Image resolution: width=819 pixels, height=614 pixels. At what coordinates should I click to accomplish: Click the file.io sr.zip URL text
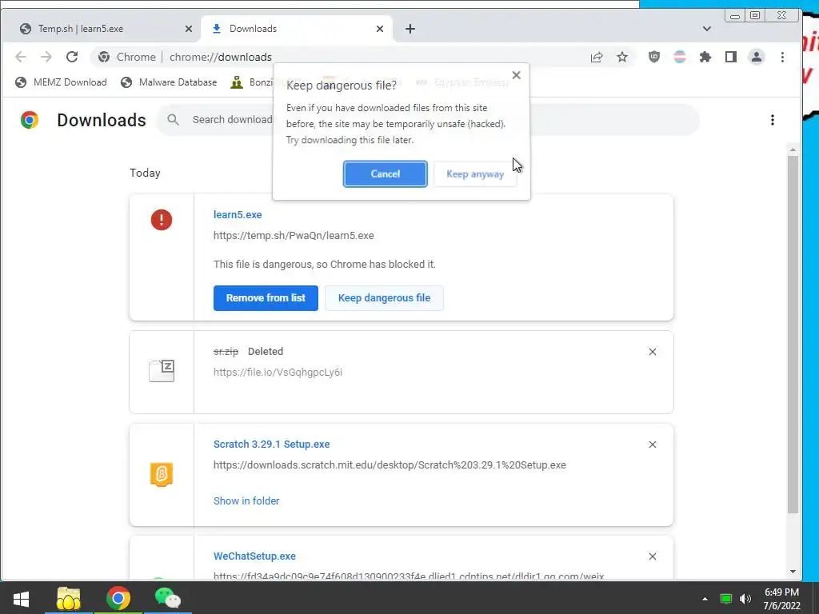[x=278, y=373]
